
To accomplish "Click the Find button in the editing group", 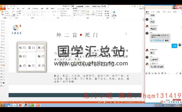I will (x=107, y=11).
